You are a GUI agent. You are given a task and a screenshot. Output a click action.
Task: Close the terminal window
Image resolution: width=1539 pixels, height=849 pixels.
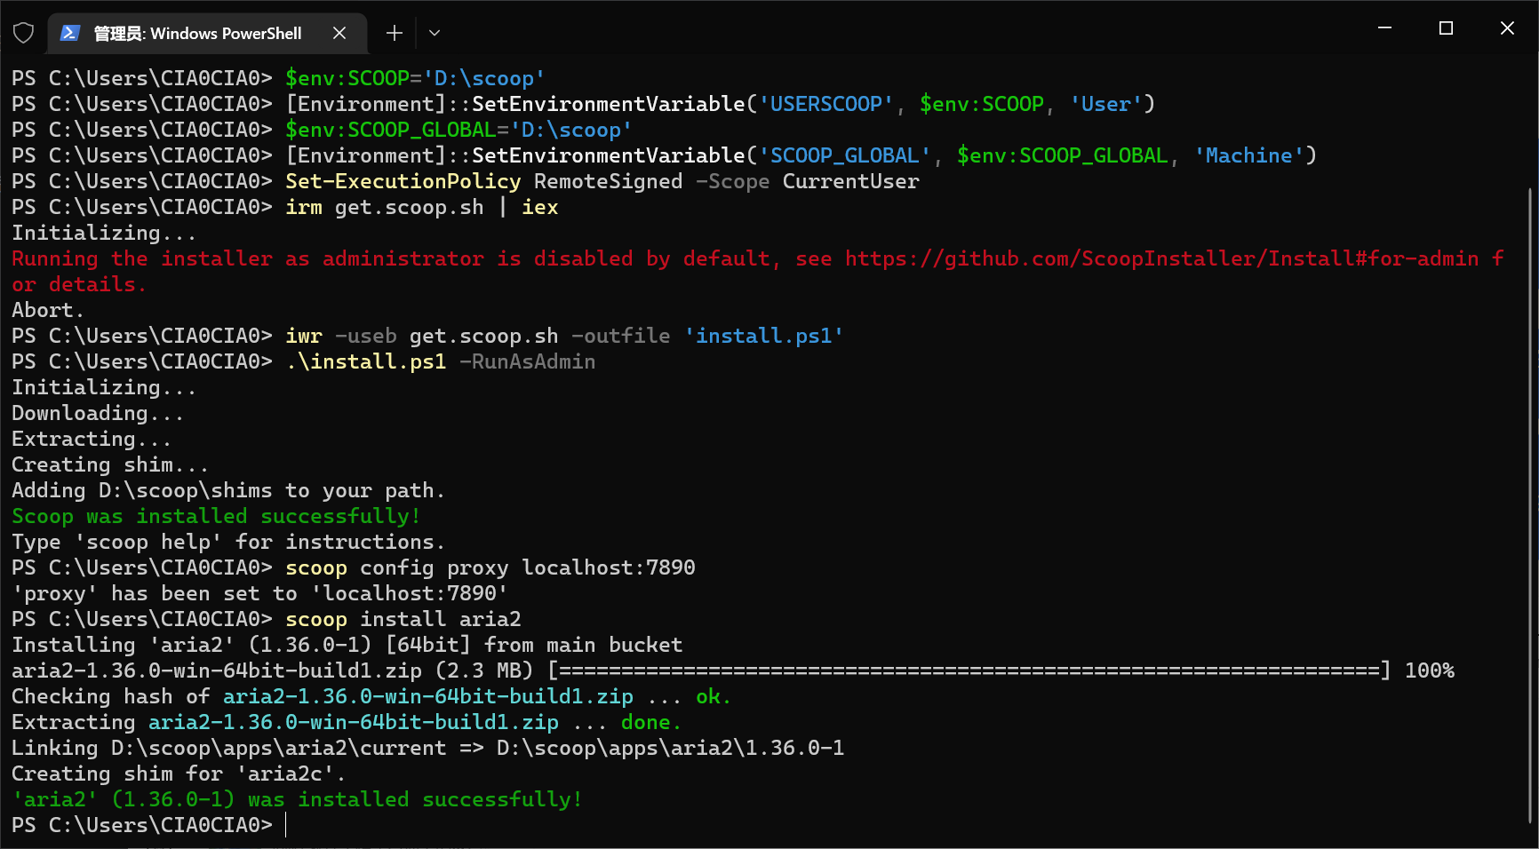[x=1507, y=28]
